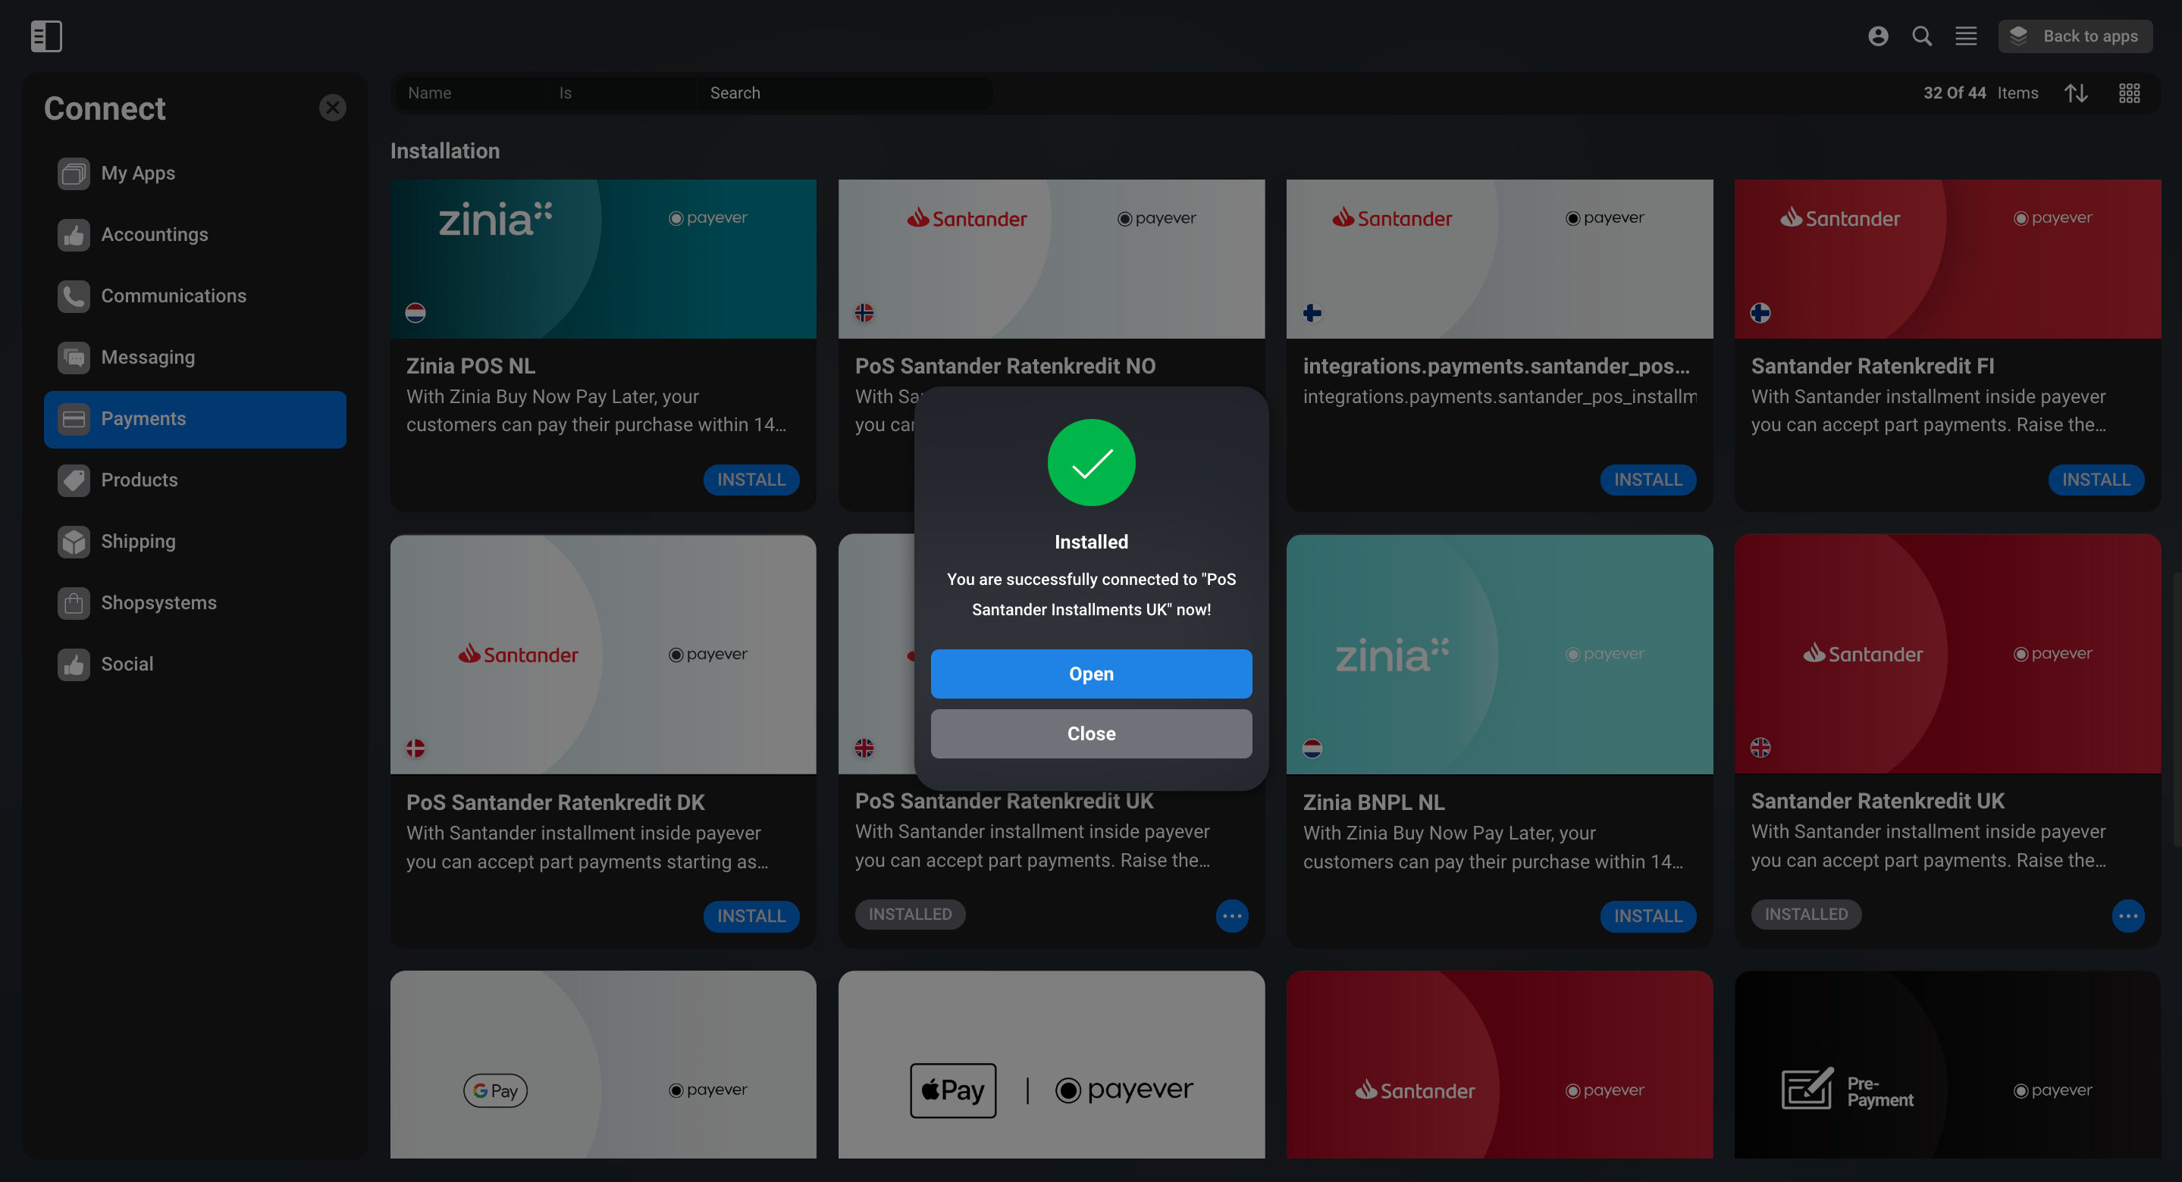Open the PoS Santander Ratenkredit DK card image
This screenshot has height=1182, width=2182.
click(x=603, y=655)
